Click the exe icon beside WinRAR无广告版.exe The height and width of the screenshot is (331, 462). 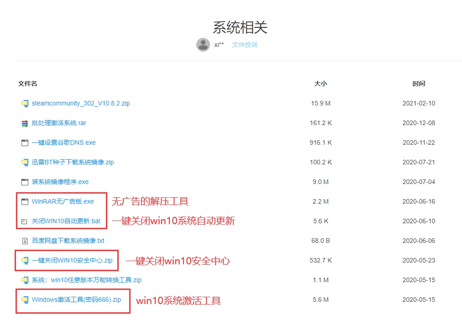pos(25,201)
